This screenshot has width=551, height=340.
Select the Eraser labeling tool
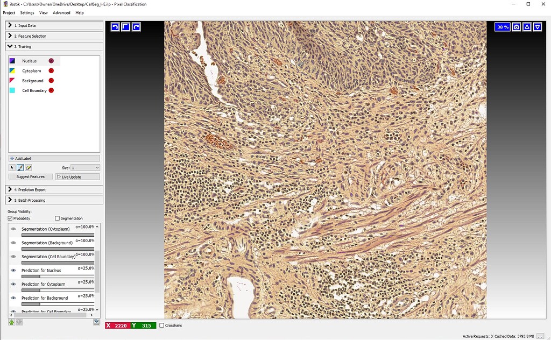click(x=29, y=167)
